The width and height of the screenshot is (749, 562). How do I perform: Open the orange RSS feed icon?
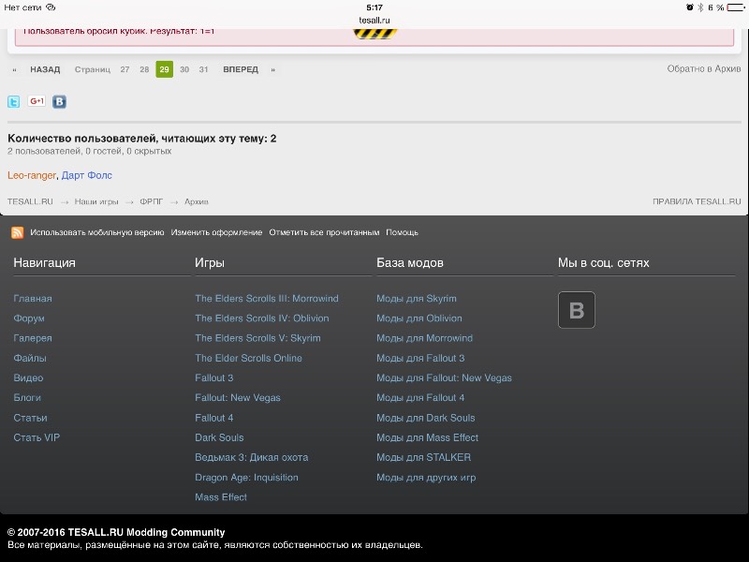pyautogui.click(x=17, y=232)
